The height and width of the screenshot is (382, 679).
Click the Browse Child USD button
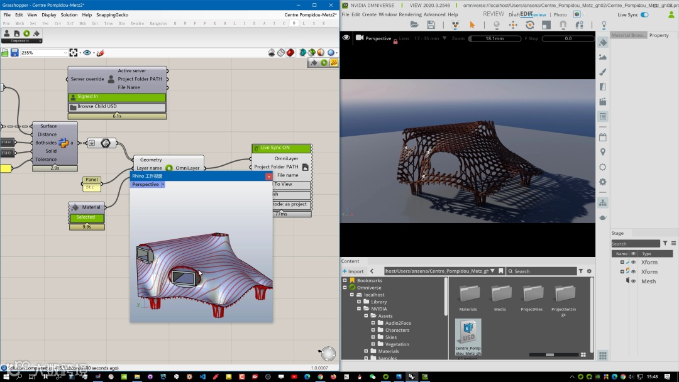(117, 107)
